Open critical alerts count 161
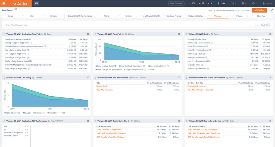The height and width of the screenshot is (147, 275). point(192,3)
